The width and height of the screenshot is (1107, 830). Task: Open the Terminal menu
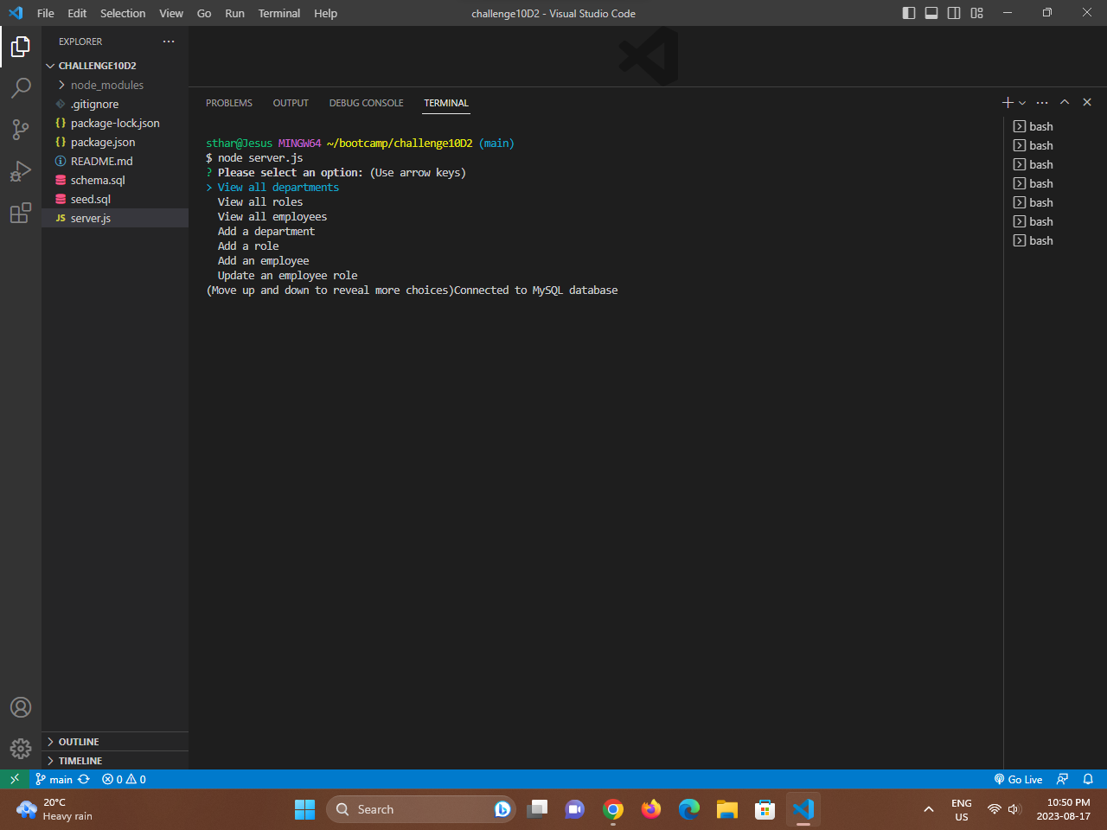[x=278, y=13]
